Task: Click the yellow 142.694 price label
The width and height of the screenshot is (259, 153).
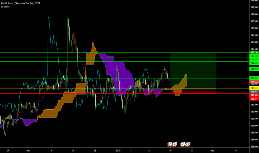Action: [x=254, y=88]
